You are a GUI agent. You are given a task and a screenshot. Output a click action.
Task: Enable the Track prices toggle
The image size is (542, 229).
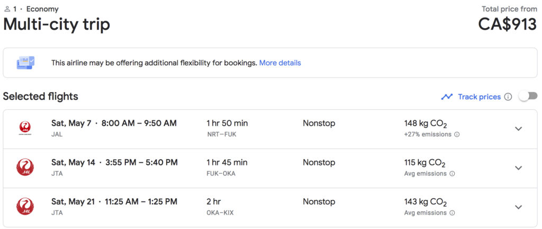coord(528,96)
